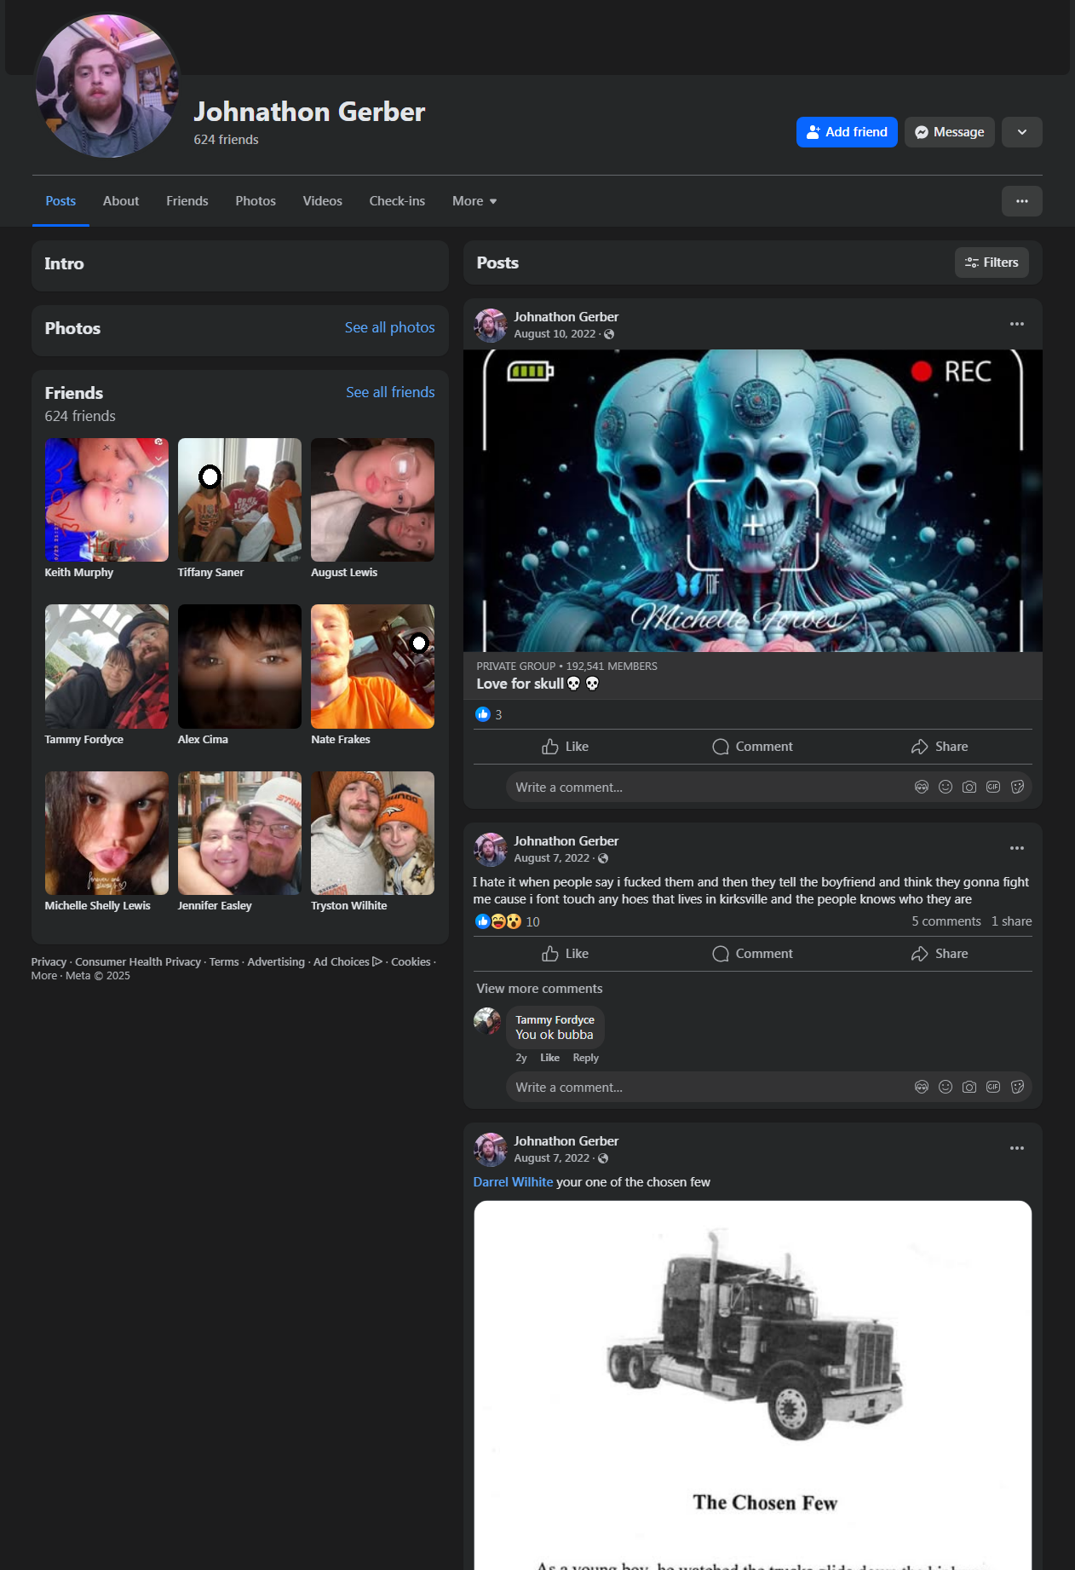The image size is (1075, 1570).
Task: Share the Kirksville text post
Action: (x=940, y=954)
